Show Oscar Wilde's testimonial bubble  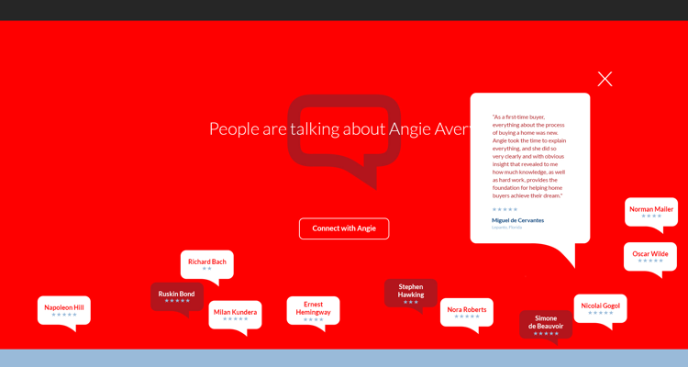click(x=649, y=256)
